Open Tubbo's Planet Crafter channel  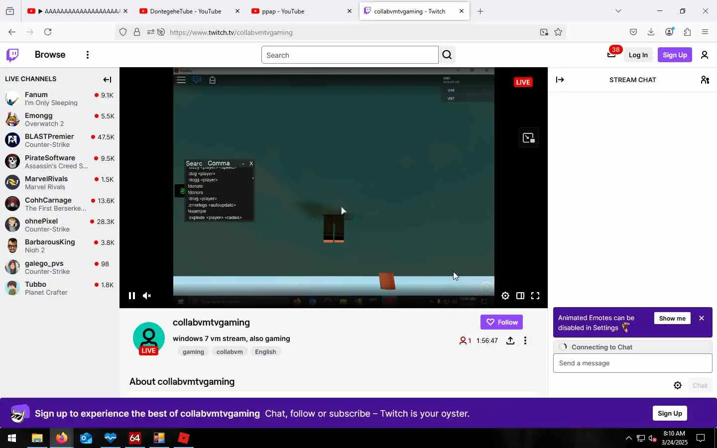(60, 288)
